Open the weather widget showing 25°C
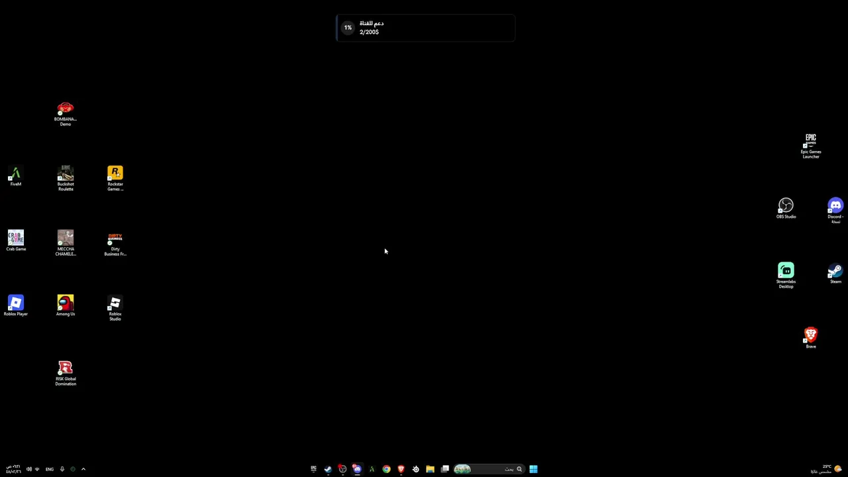The image size is (848, 477). [826, 469]
